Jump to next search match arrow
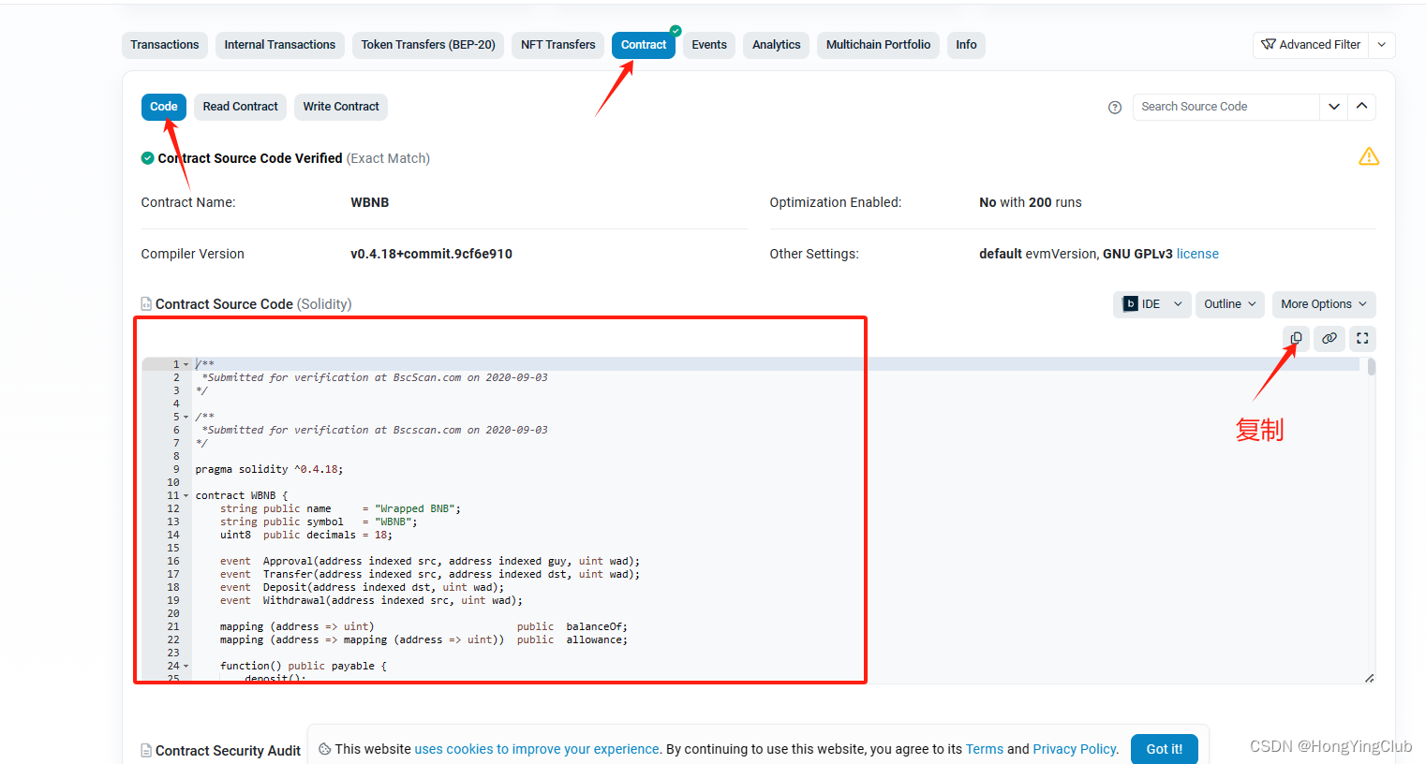Viewport: 1426px width, 764px height. pyautogui.click(x=1334, y=107)
